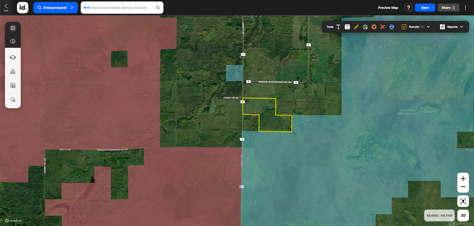Open AI Smart Search

click(x=55, y=8)
